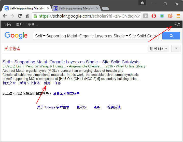
Task: Click the orange striped extension icon
Action: click(170, 16)
